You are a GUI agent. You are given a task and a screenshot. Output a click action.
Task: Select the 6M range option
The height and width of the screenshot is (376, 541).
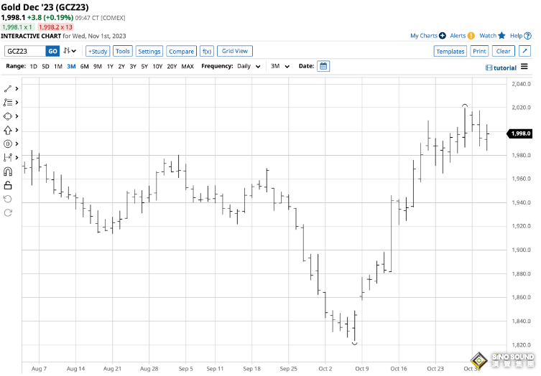(85, 66)
